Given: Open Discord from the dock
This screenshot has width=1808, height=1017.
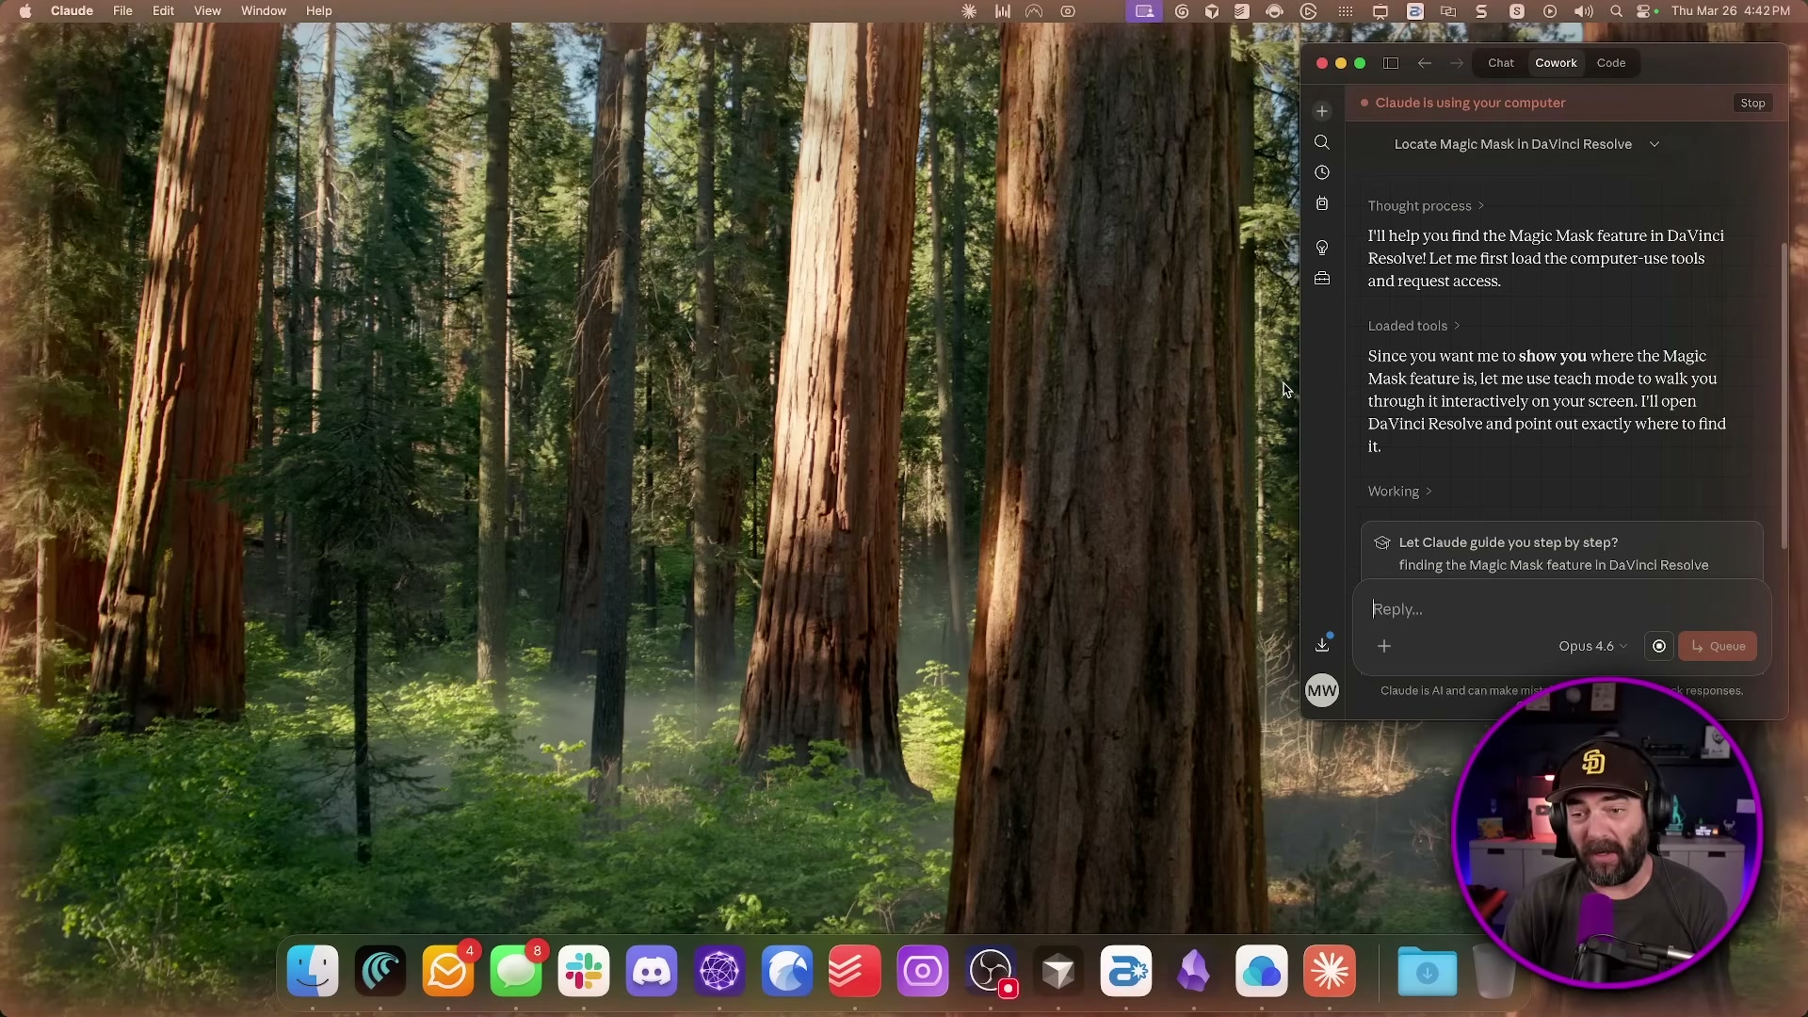Looking at the screenshot, I should (x=652, y=971).
